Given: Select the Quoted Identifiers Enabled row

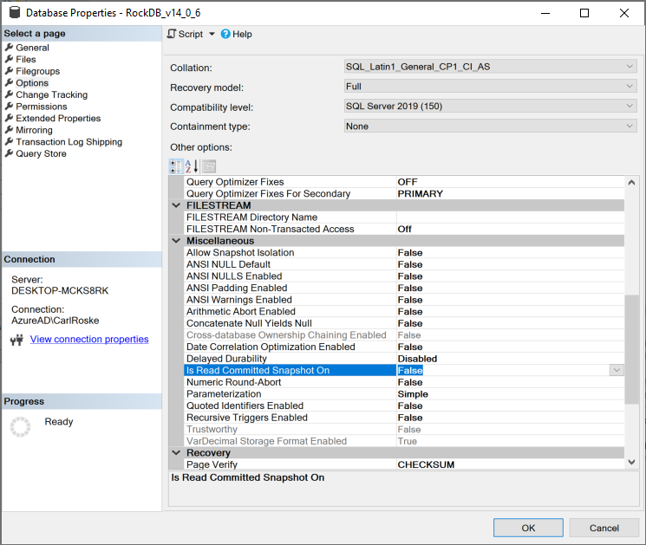Looking at the screenshot, I should (404, 406).
